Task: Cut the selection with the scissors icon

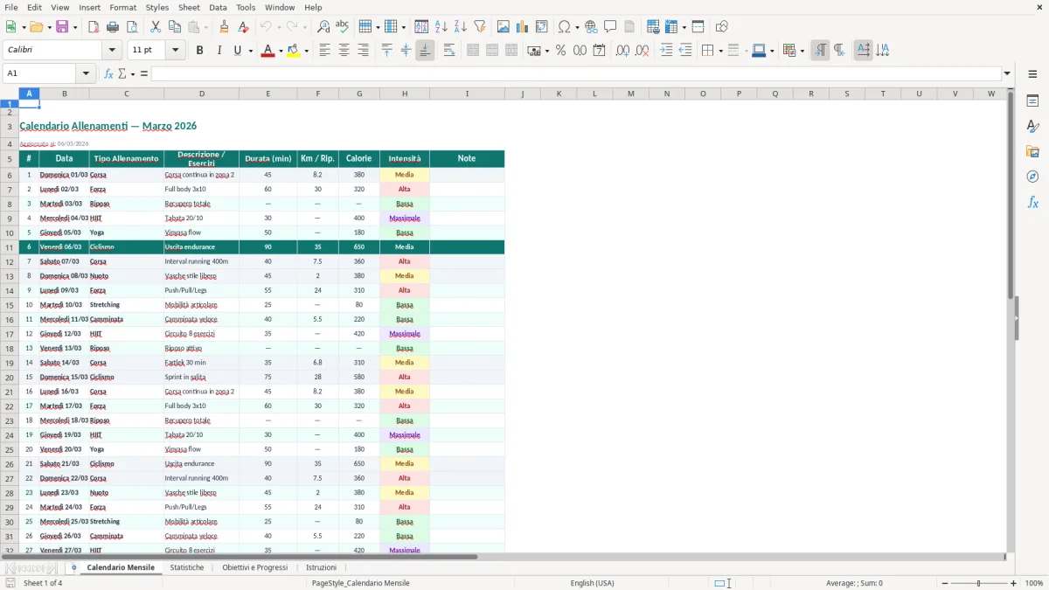Action: coord(156,27)
